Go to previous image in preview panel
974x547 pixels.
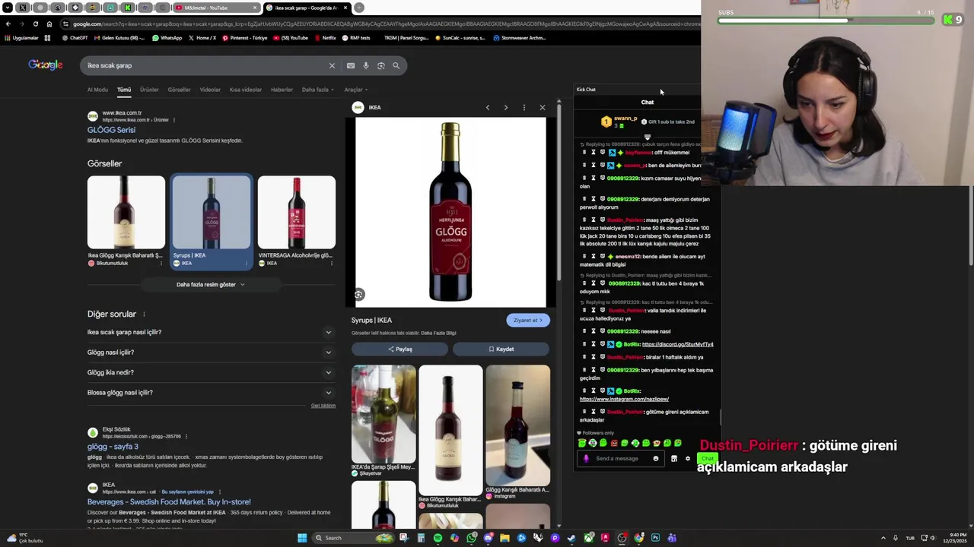click(x=488, y=107)
